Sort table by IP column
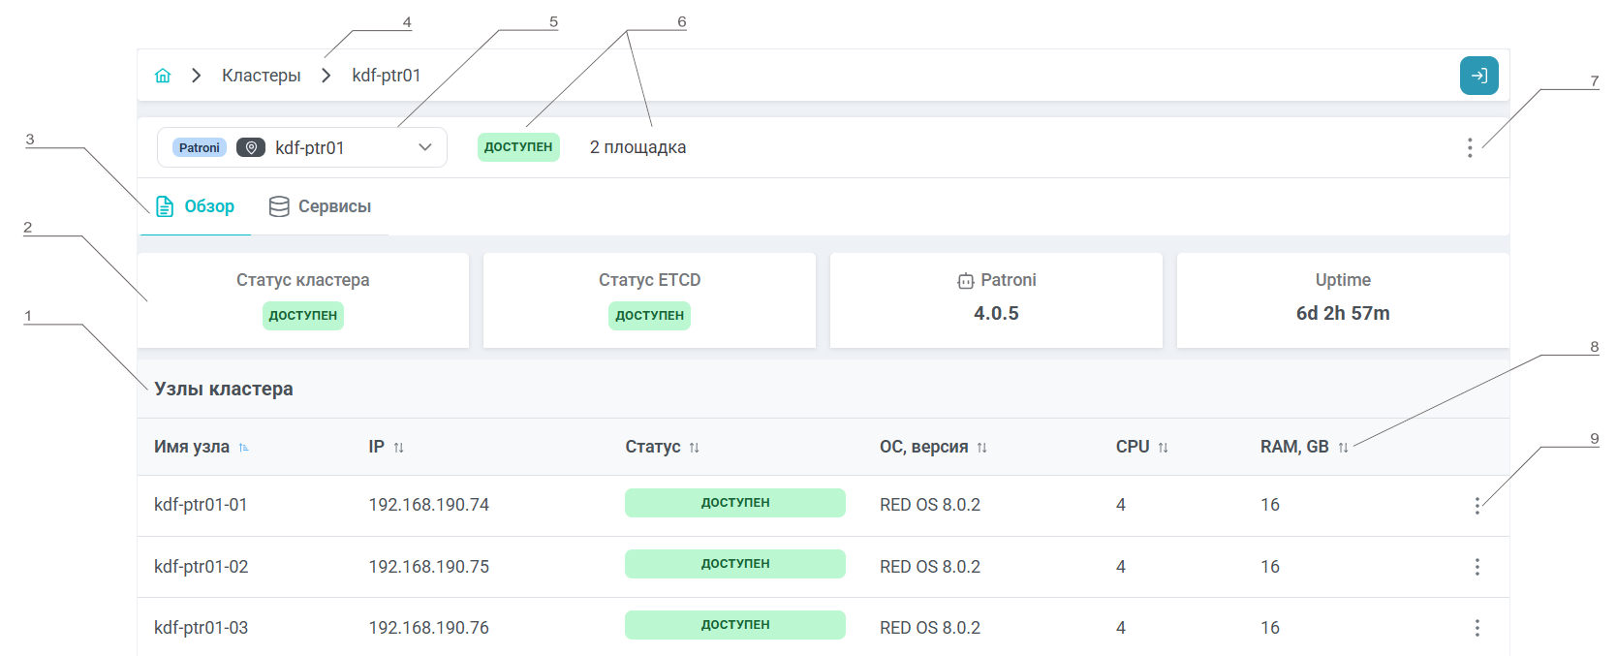 [x=398, y=448]
